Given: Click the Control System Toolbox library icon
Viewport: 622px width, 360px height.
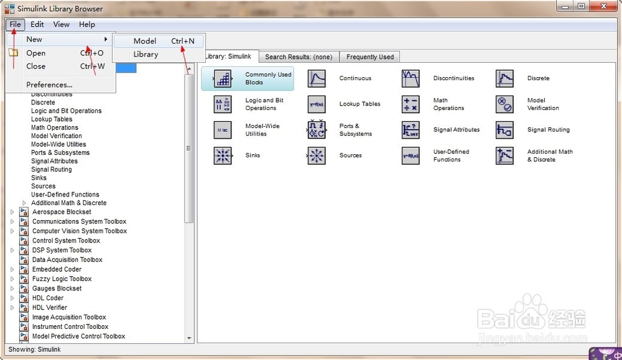Looking at the screenshot, I should pyautogui.click(x=24, y=241).
